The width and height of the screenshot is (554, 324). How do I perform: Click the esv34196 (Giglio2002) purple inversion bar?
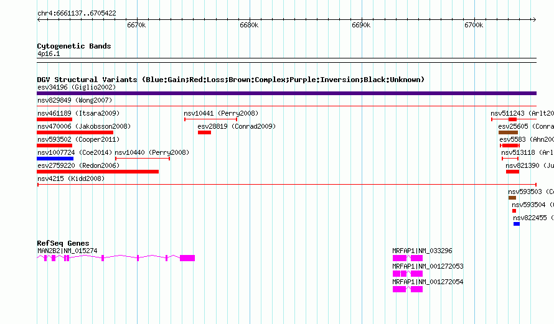click(286, 93)
